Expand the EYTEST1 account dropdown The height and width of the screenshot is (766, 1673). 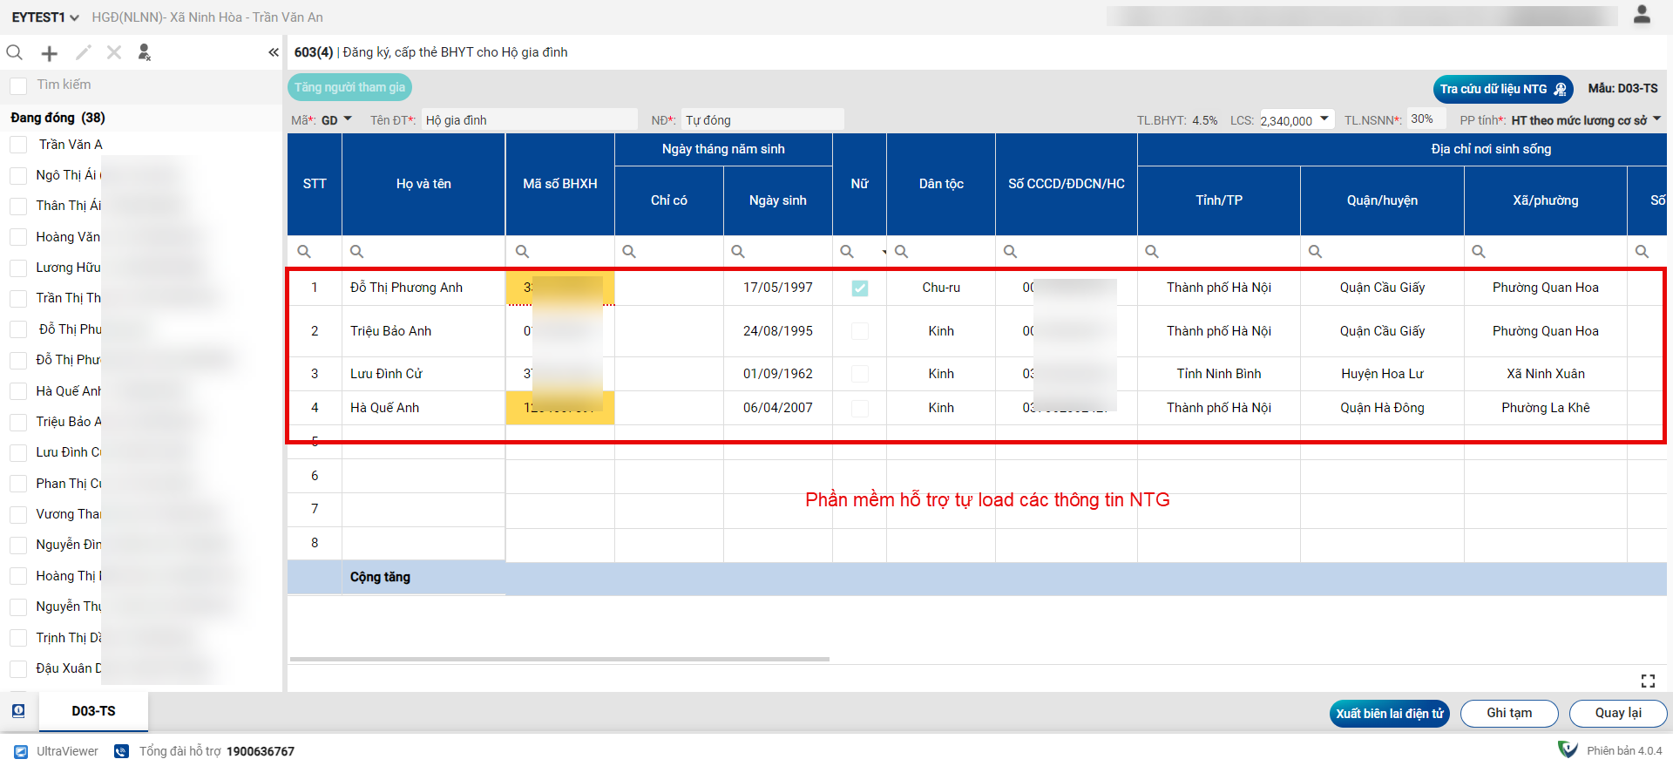45,17
